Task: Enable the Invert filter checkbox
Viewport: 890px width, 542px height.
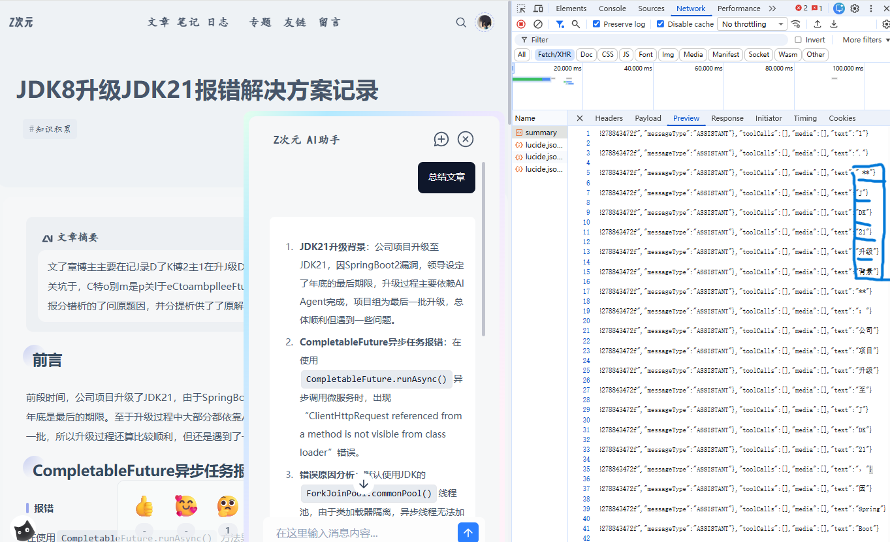Action: click(x=798, y=40)
